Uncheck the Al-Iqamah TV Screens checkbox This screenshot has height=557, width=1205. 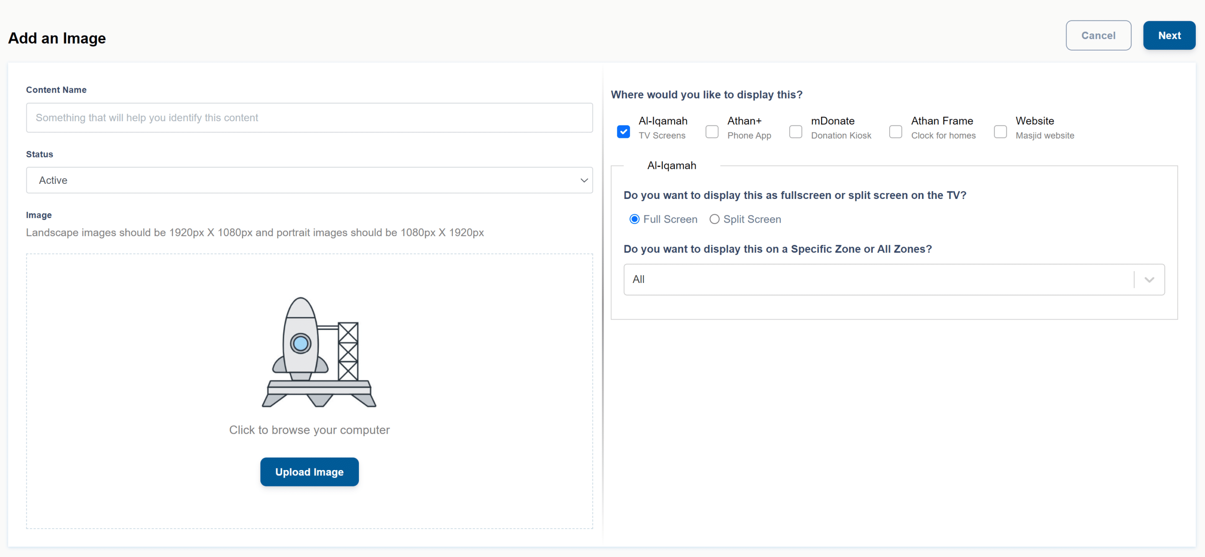(623, 132)
